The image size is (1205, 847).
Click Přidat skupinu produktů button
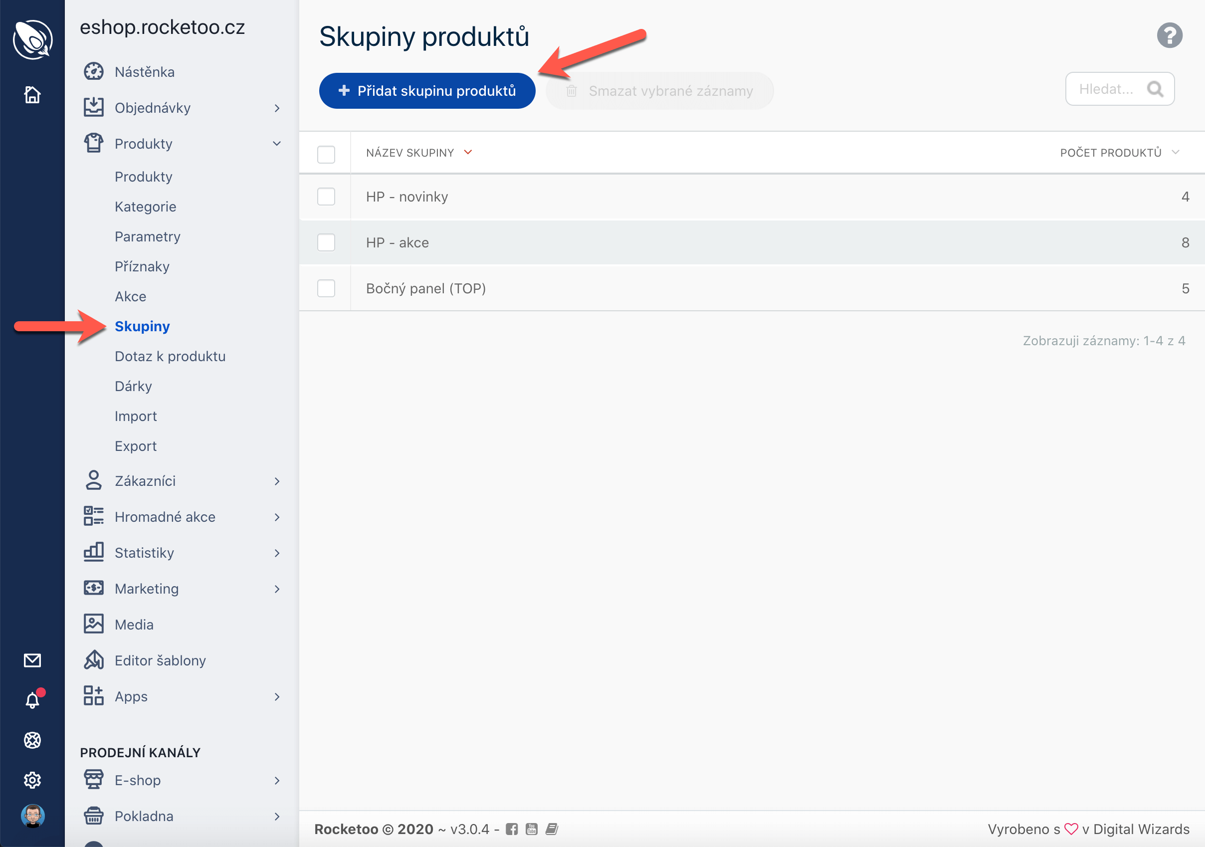tap(426, 91)
